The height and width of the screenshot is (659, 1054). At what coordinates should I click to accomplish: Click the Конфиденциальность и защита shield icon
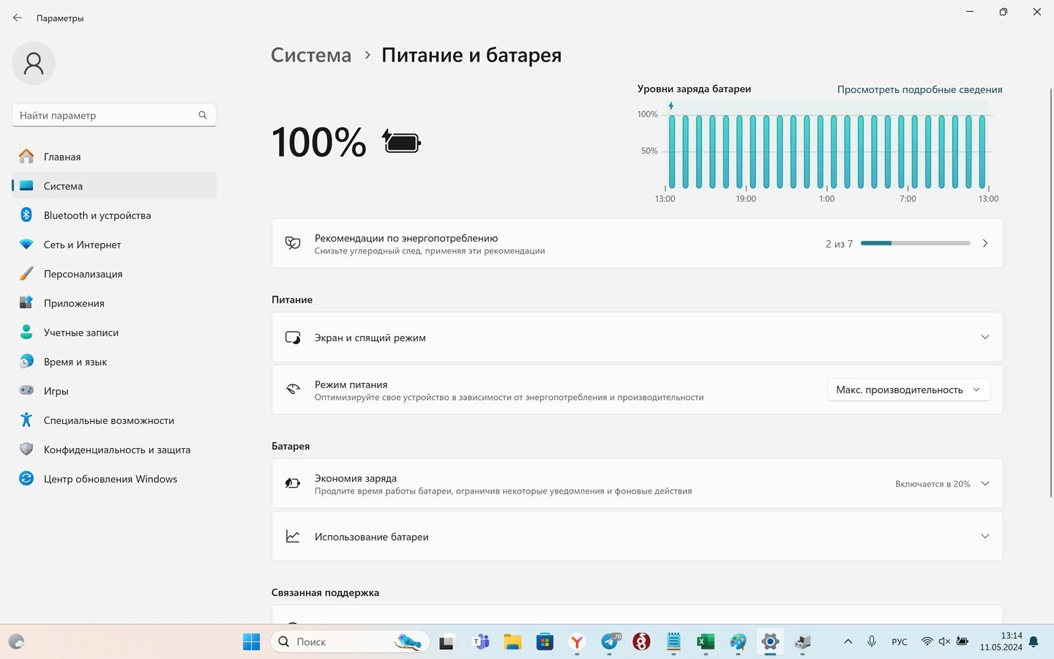pyautogui.click(x=26, y=449)
